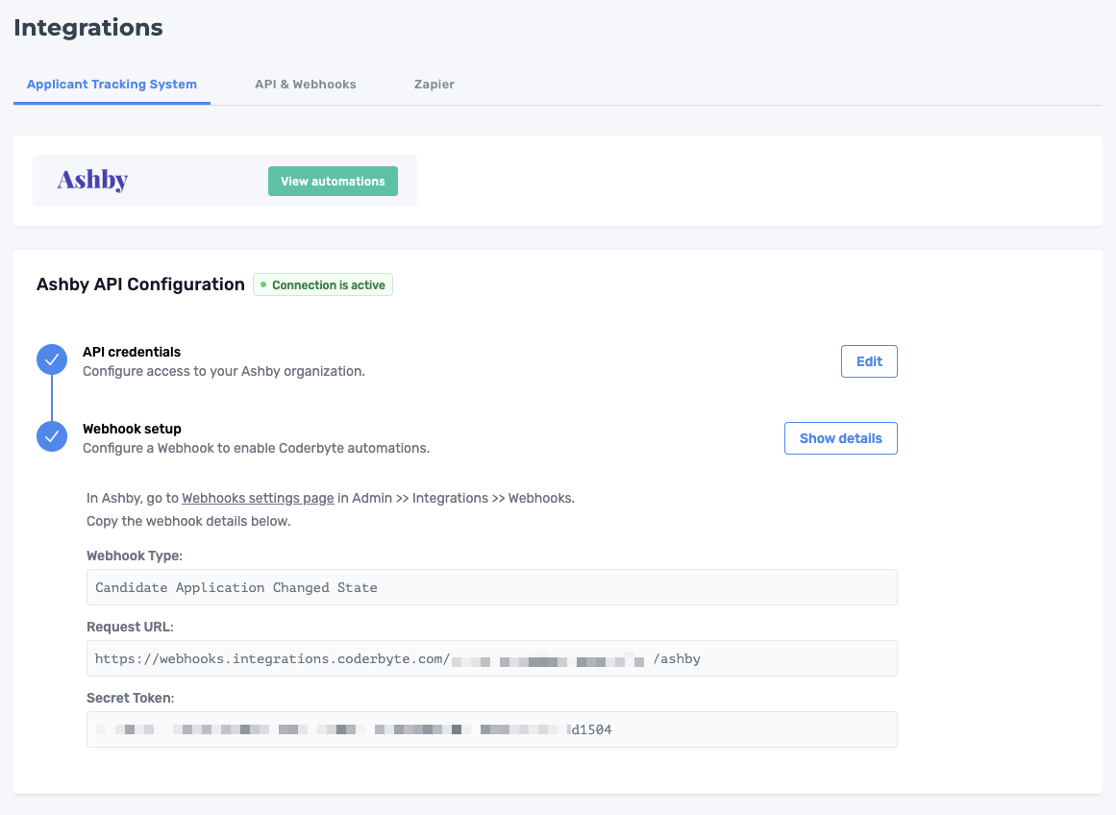The width and height of the screenshot is (1116, 815).
Task: Click the Integrations page heading
Action: click(88, 27)
